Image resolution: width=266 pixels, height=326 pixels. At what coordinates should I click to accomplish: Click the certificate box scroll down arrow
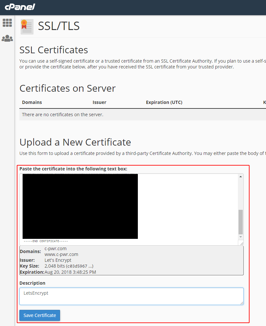tap(240, 237)
